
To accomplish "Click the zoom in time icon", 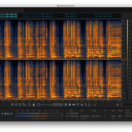I will pyautogui.click(x=12, y=105).
